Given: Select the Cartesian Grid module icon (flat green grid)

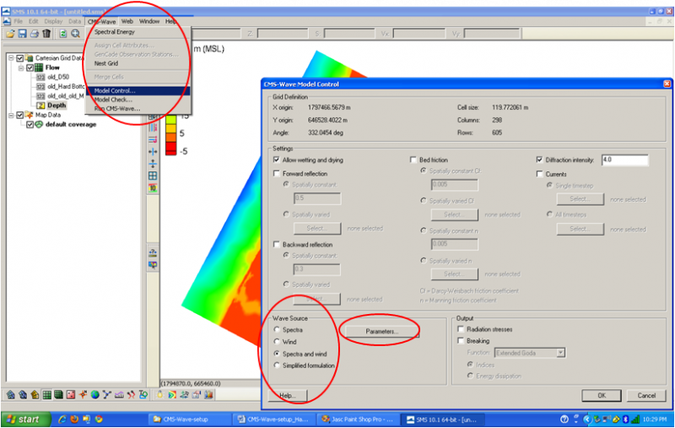Looking at the screenshot, I should [47, 394].
